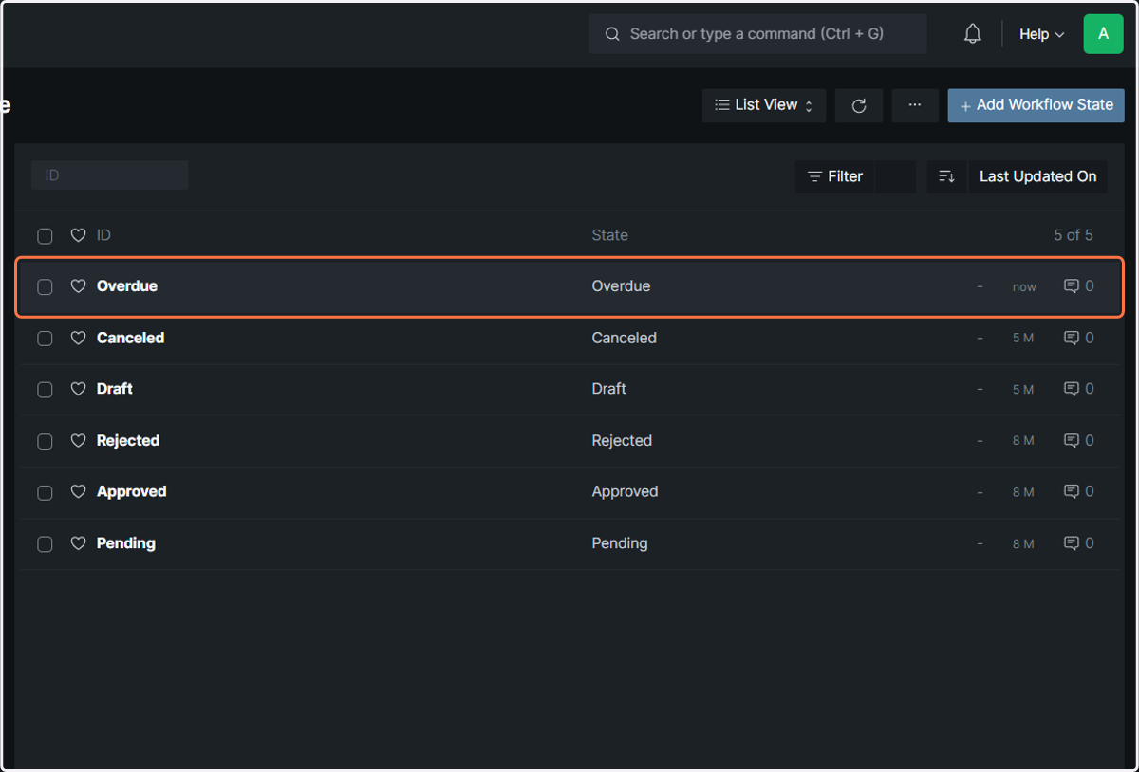Image resolution: width=1139 pixels, height=772 pixels.
Task: Open the Canceled workflow state
Action: pyautogui.click(x=130, y=338)
